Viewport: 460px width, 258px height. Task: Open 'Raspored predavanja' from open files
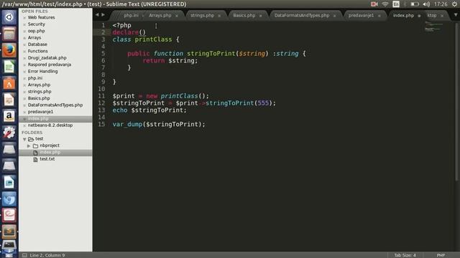50,64
